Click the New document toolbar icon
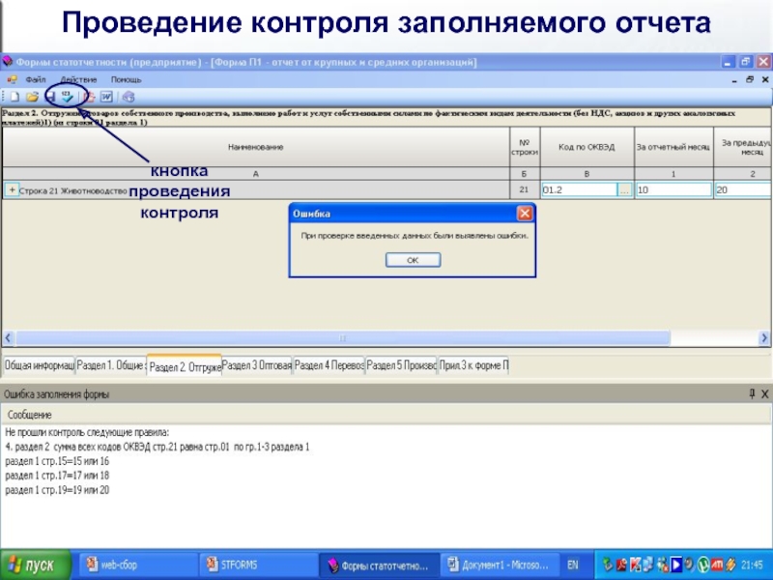773x580 pixels. pos(14,97)
